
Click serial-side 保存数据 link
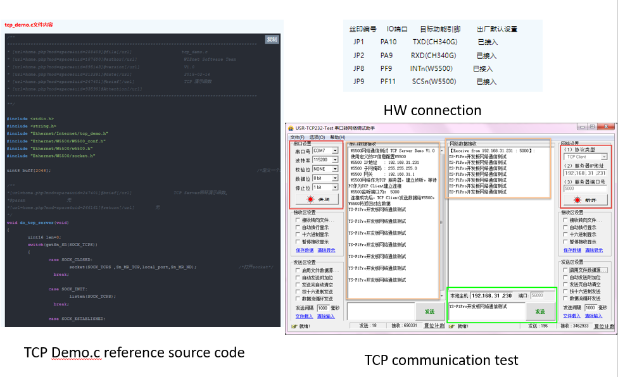point(305,250)
